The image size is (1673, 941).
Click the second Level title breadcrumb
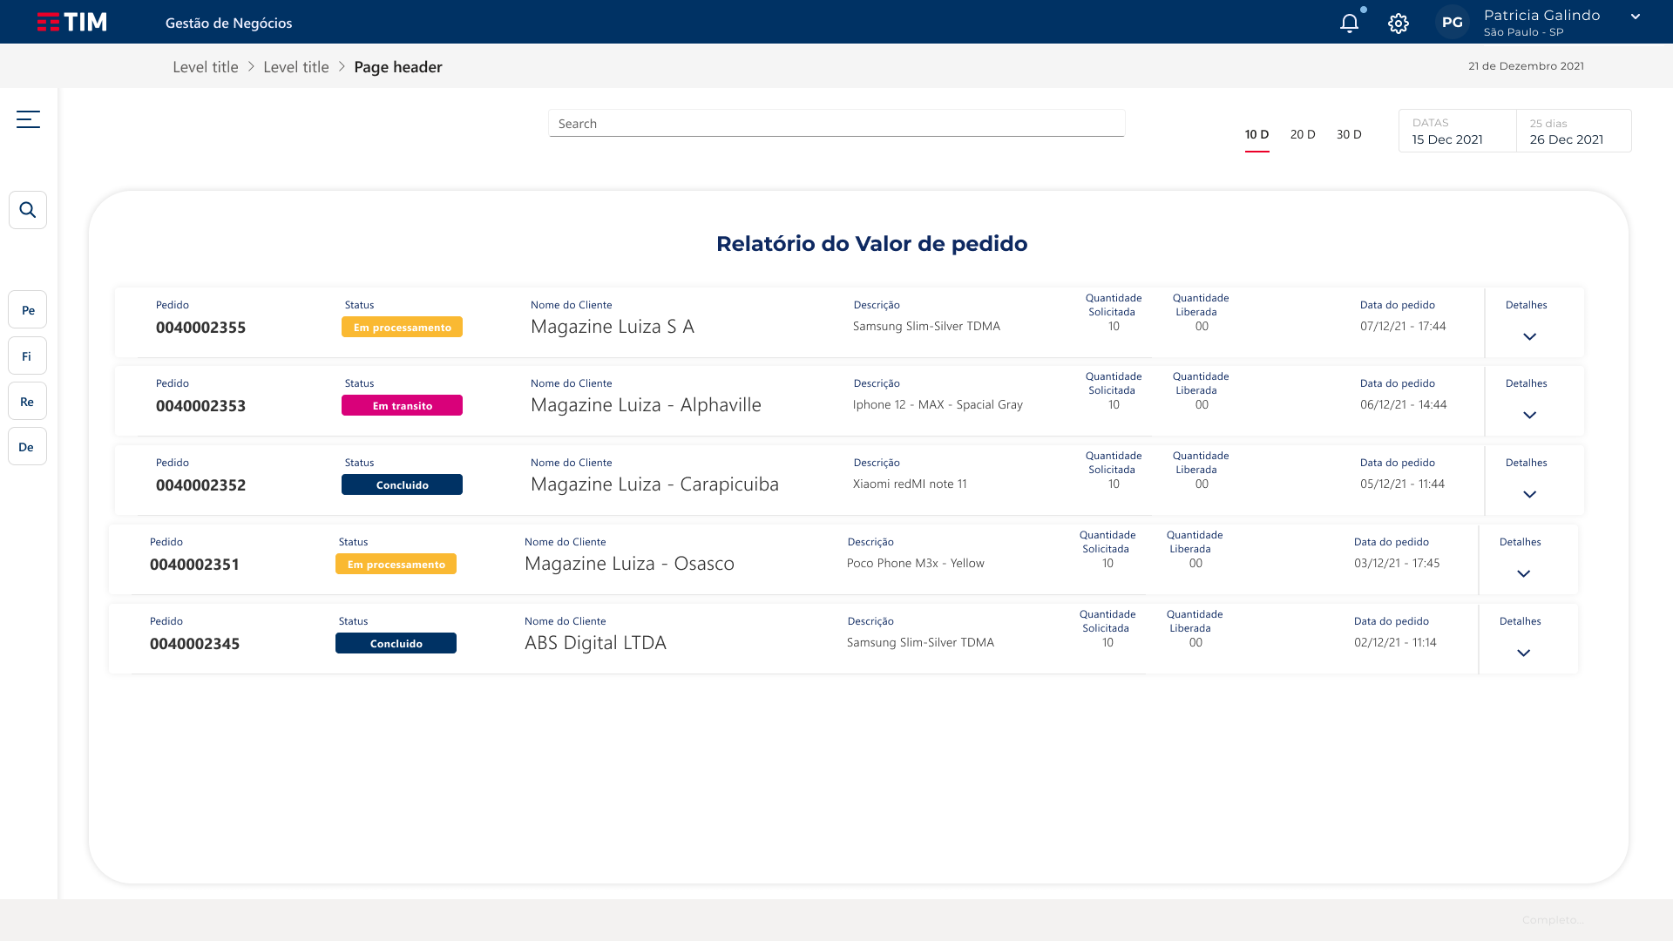[x=296, y=67]
